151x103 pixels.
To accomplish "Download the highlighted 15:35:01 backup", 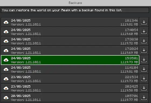I will coord(144,60).
